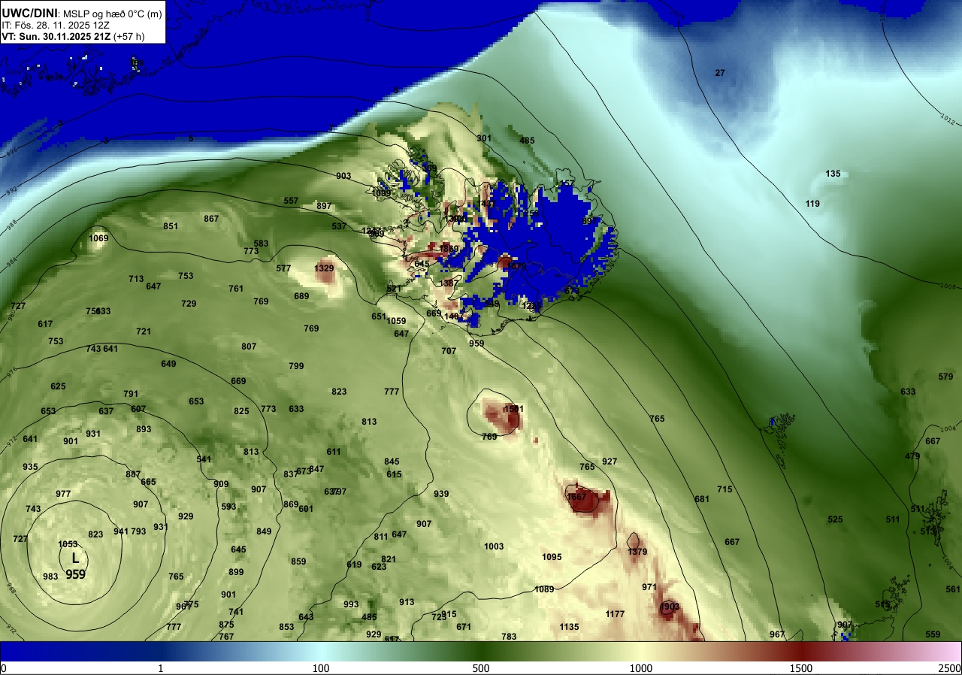Click the height value '927'
The image size is (962, 675).
610,462
